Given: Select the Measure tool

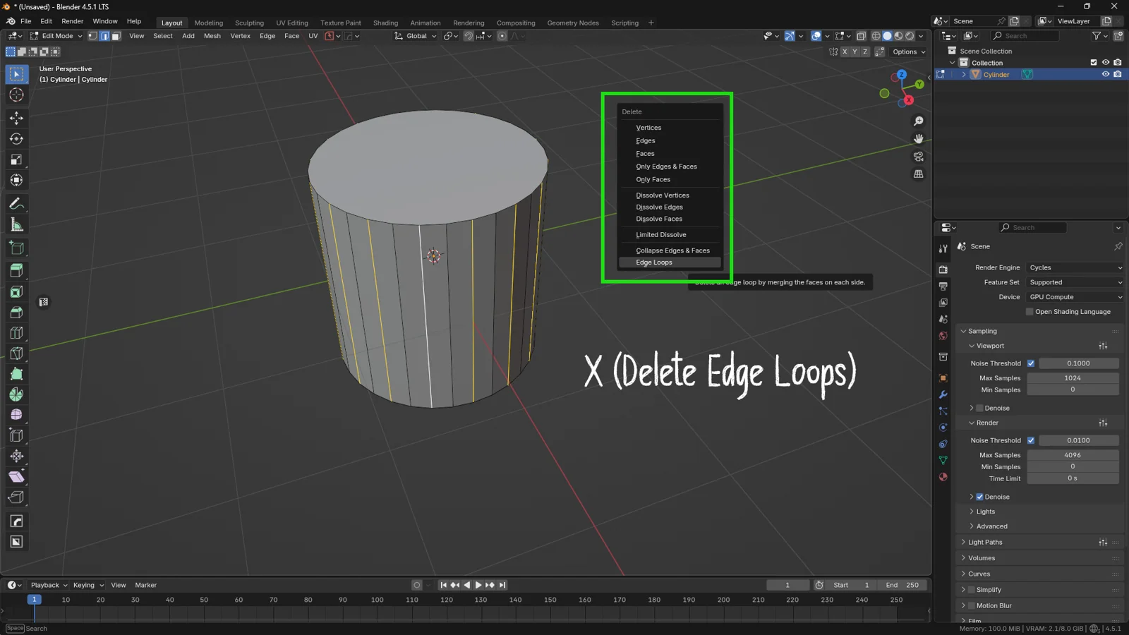Looking at the screenshot, I should (16, 225).
